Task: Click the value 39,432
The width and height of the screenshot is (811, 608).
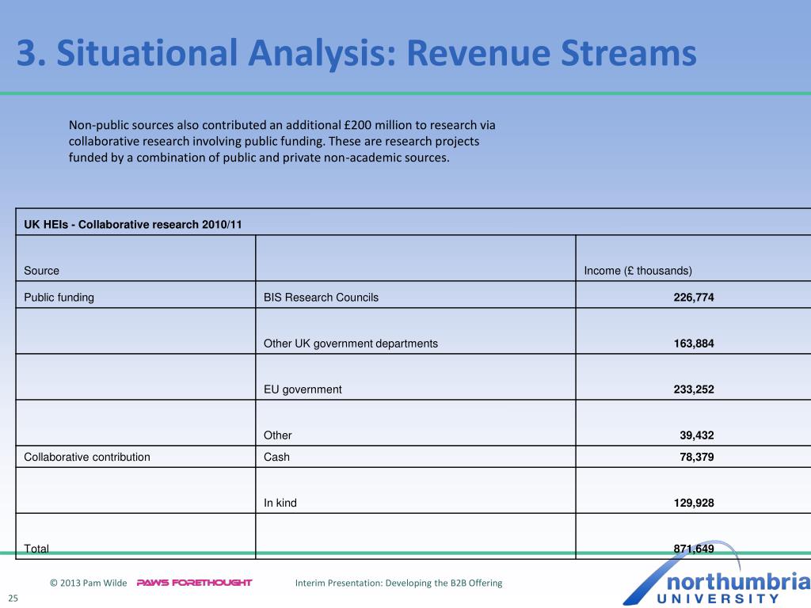Action: coord(697,435)
